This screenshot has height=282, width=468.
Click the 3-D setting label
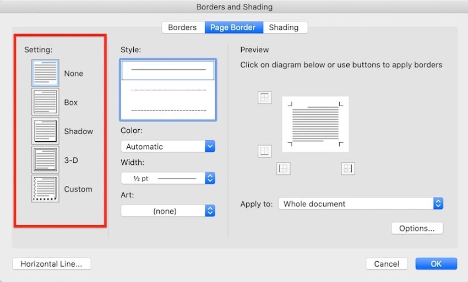[x=71, y=160]
